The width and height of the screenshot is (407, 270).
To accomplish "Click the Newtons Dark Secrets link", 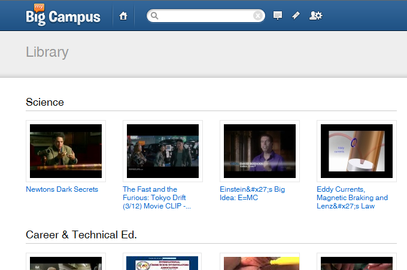I will point(62,189).
